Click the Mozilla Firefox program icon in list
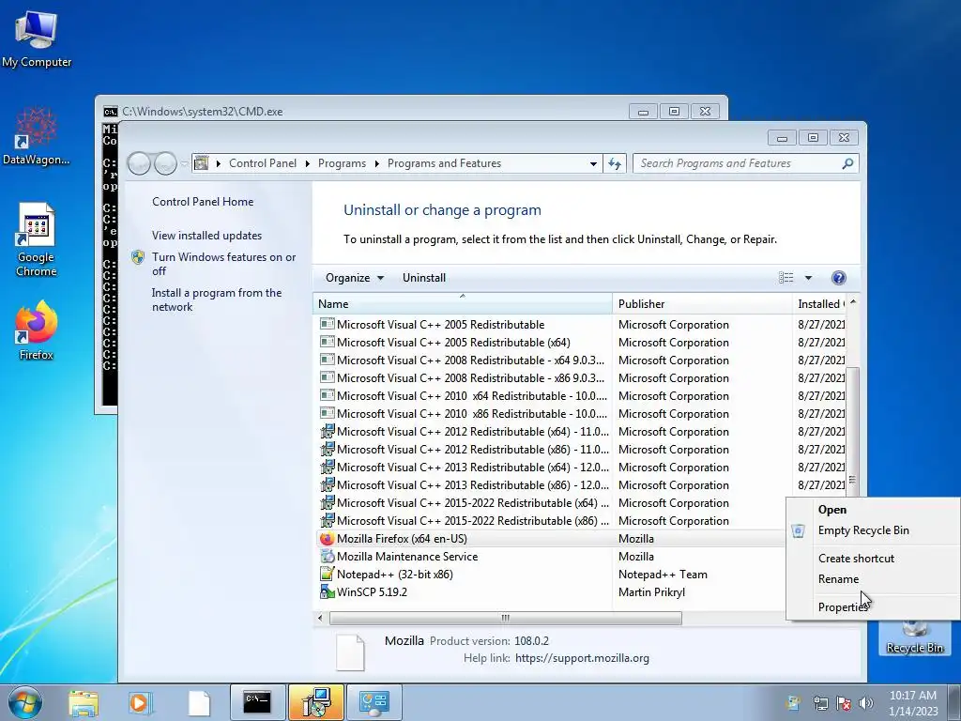The image size is (961, 721). coord(327,539)
